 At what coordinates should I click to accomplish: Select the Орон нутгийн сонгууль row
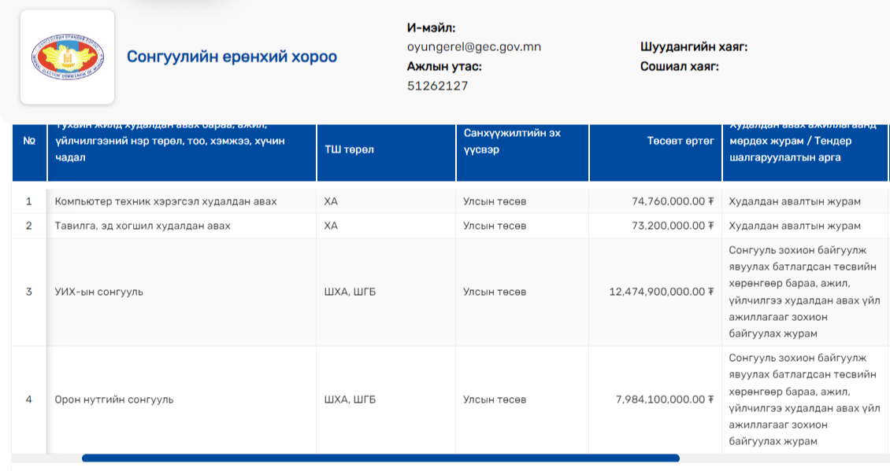pyautogui.click(x=113, y=399)
